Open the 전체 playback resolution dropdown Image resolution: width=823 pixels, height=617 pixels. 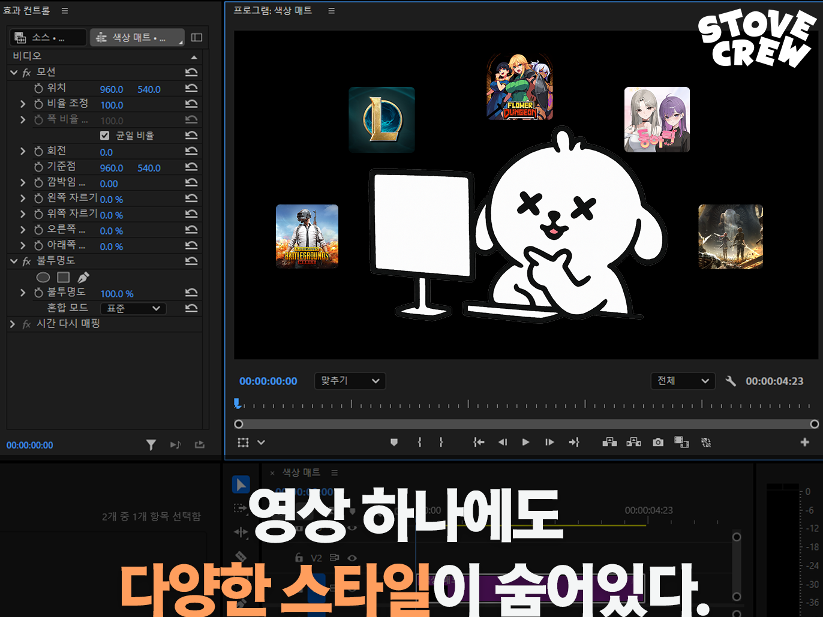click(683, 381)
